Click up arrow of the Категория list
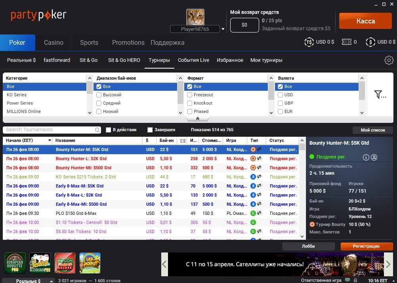Viewport: 397px width, 283px height. point(90,78)
